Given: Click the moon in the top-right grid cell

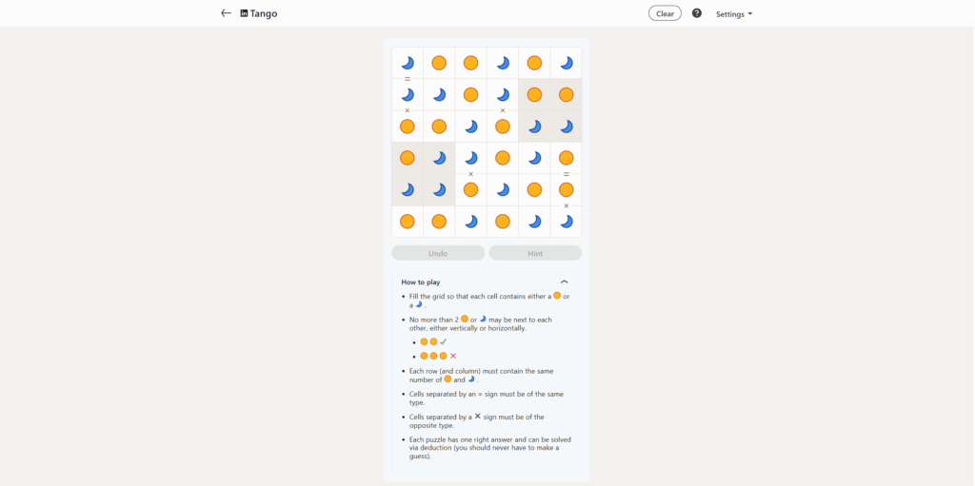Looking at the screenshot, I should coord(567,63).
